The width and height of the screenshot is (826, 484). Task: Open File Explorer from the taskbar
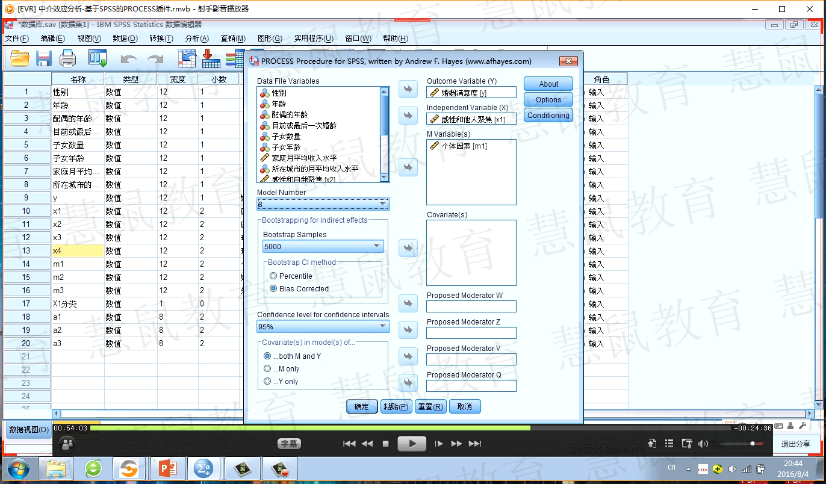click(x=57, y=468)
